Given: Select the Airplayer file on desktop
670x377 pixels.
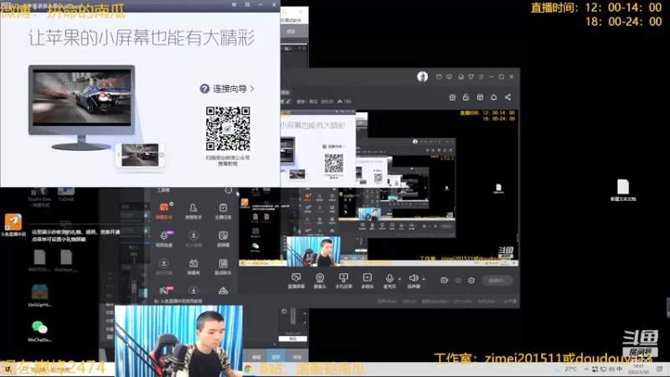Looking at the screenshot, I should tap(66, 261).
